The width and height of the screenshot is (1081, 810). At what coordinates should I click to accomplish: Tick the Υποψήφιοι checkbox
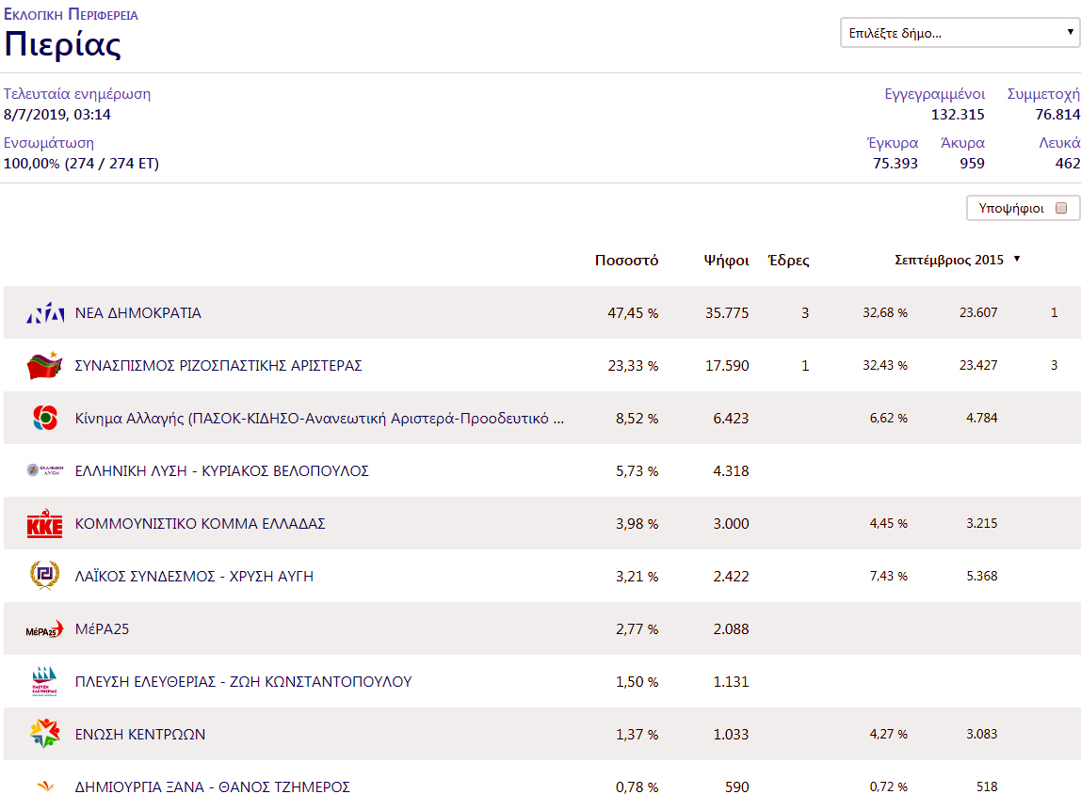[x=1061, y=208]
